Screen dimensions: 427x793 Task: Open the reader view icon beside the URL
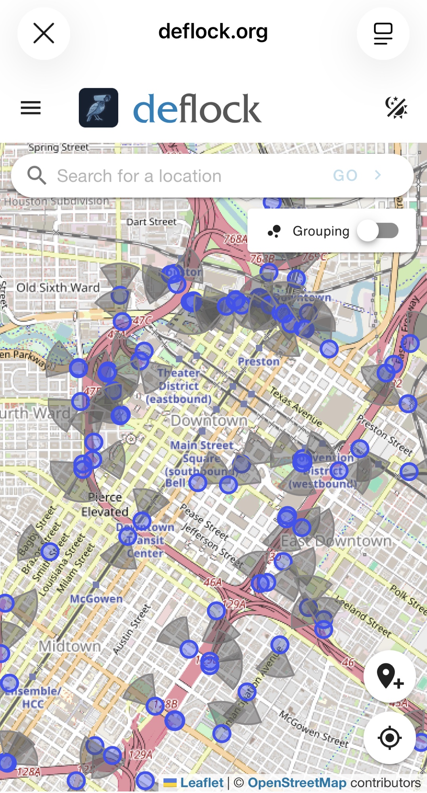(383, 33)
